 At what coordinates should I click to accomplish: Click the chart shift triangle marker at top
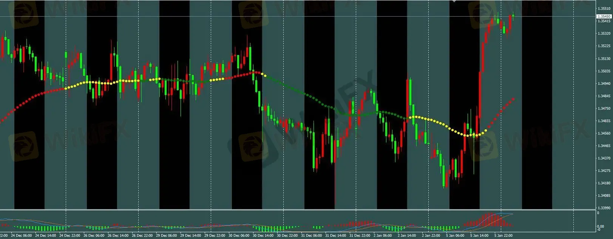pos(454,1)
